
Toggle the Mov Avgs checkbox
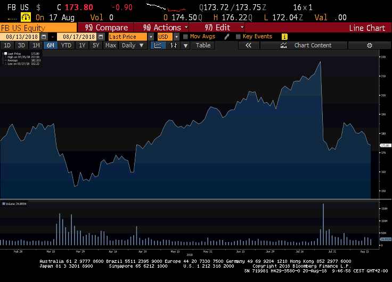185,37
